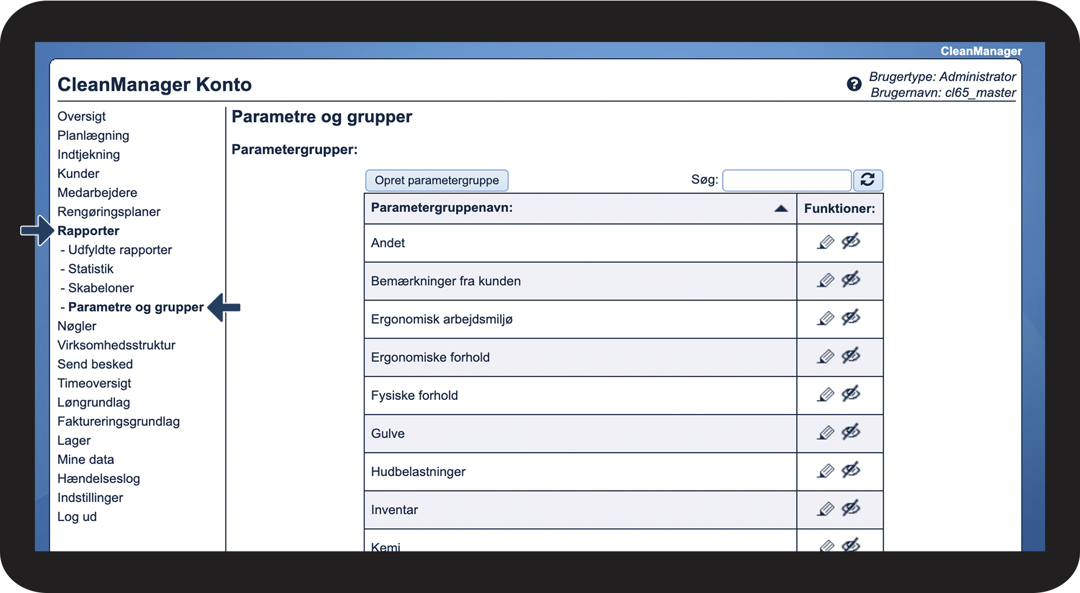The width and height of the screenshot is (1080, 593).
Task: Click the refresh search icon button
Action: 867,180
